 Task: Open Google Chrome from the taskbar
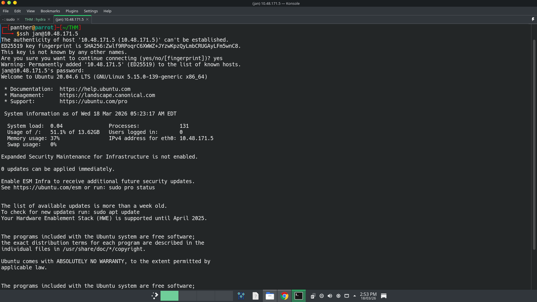point(284,296)
